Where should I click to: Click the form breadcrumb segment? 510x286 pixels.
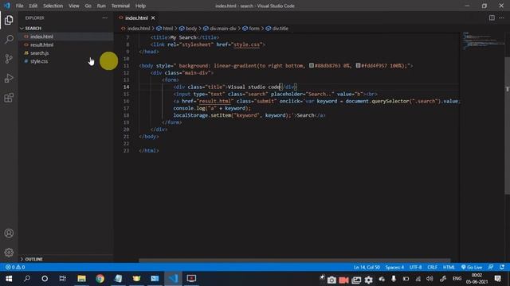pos(252,29)
